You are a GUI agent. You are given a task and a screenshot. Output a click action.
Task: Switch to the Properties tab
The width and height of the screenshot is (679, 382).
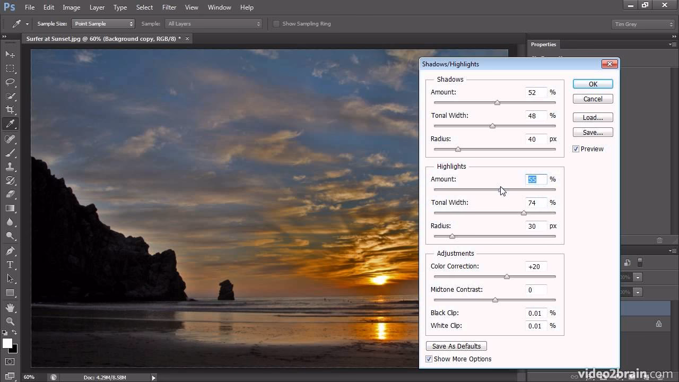click(x=543, y=44)
